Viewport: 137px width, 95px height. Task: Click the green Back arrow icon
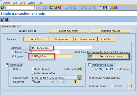[x=51, y=7]
